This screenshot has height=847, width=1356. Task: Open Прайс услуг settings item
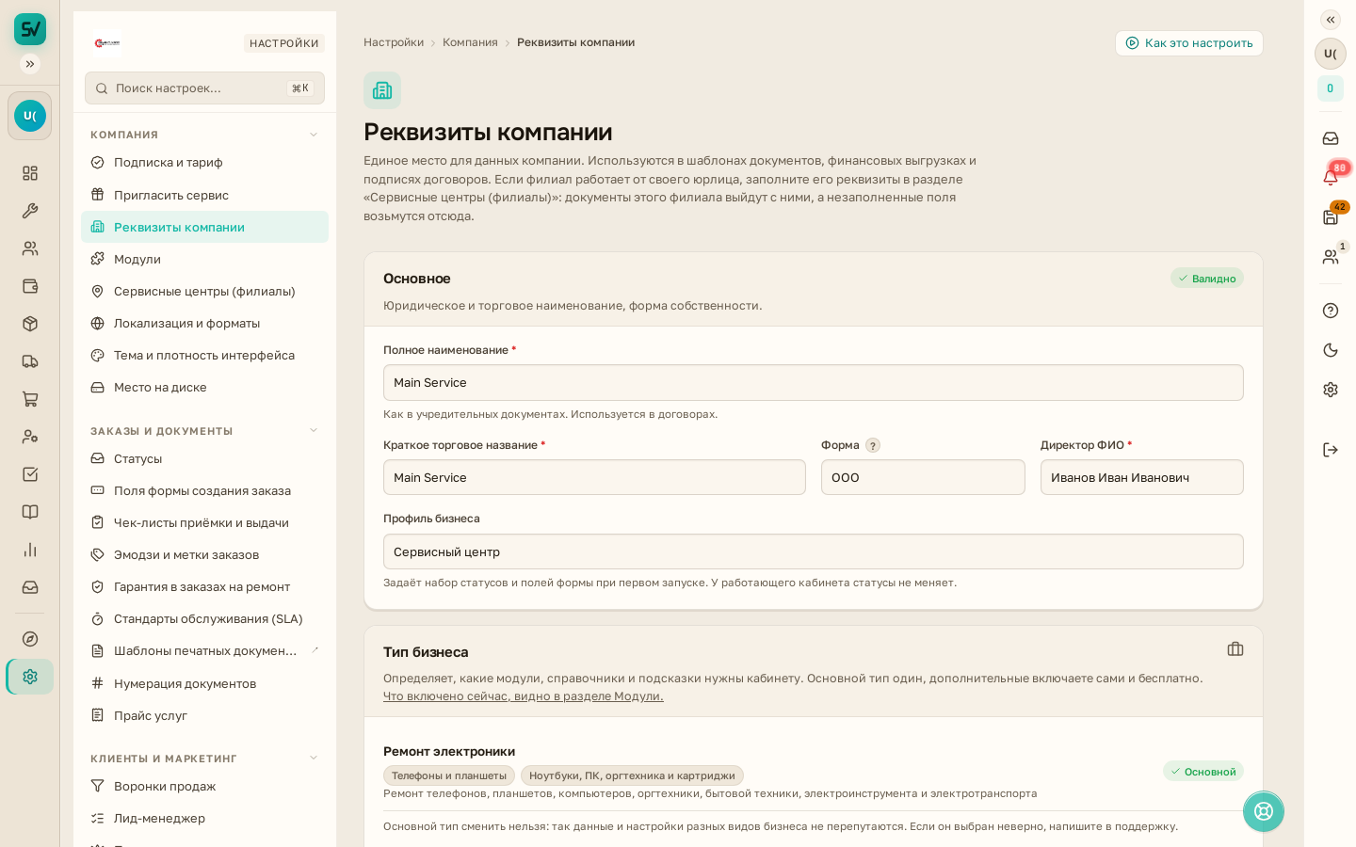[x=204, y=715]
